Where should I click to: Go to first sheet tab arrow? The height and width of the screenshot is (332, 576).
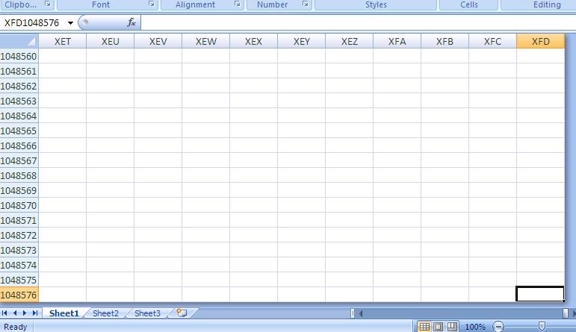tap(4, 313)
